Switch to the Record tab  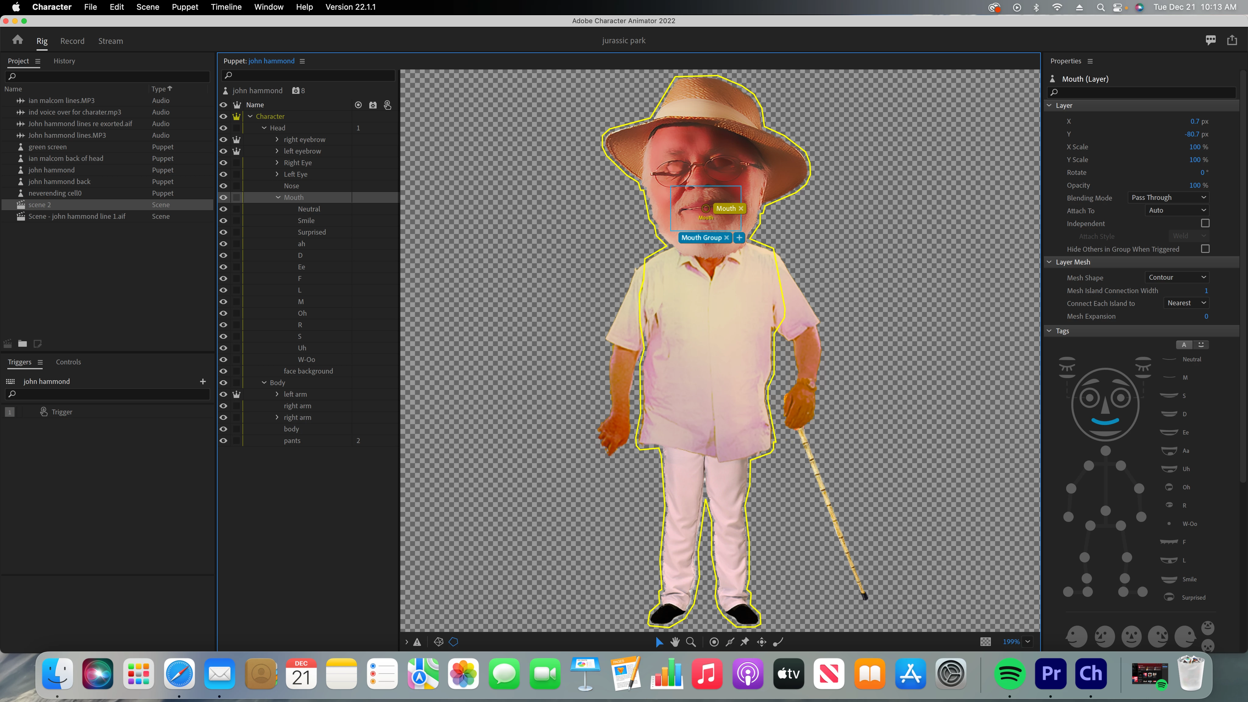coord(72,41)
